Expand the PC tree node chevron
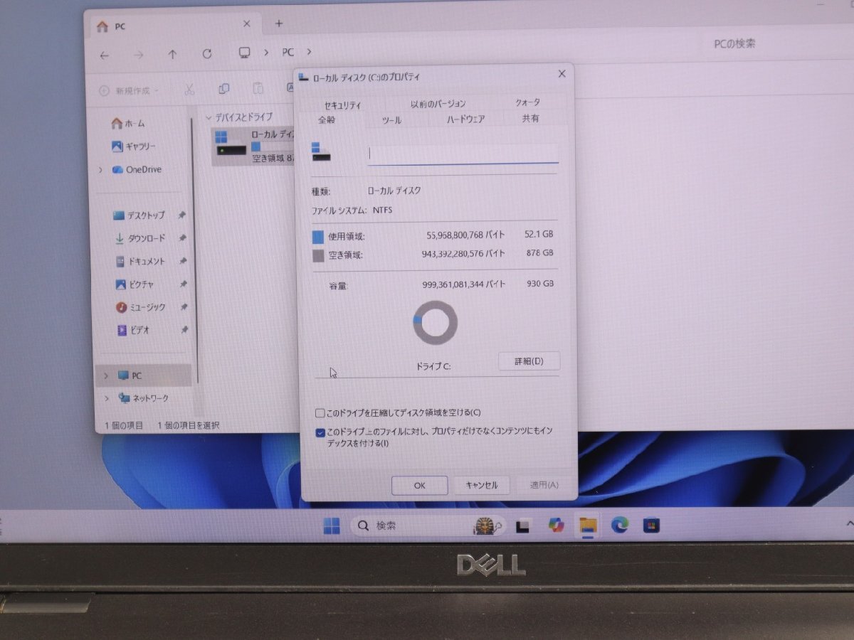 pos(106,375)
